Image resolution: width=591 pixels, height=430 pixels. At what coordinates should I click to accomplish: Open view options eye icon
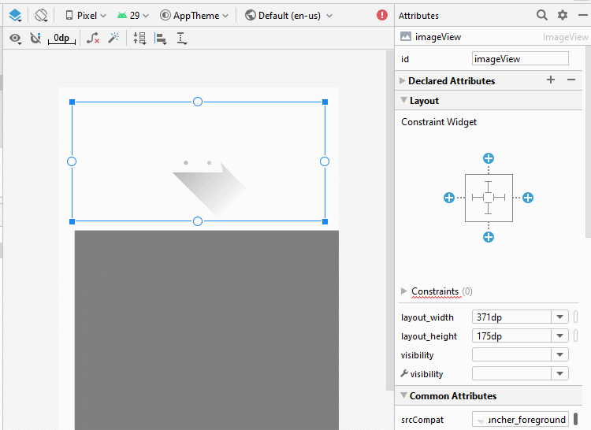point(16,38)
